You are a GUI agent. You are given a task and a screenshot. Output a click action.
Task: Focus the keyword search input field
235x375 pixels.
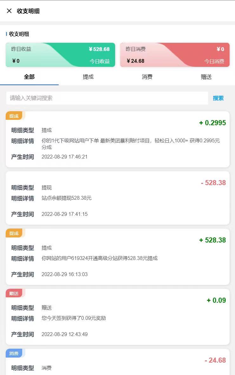(107, 98)
